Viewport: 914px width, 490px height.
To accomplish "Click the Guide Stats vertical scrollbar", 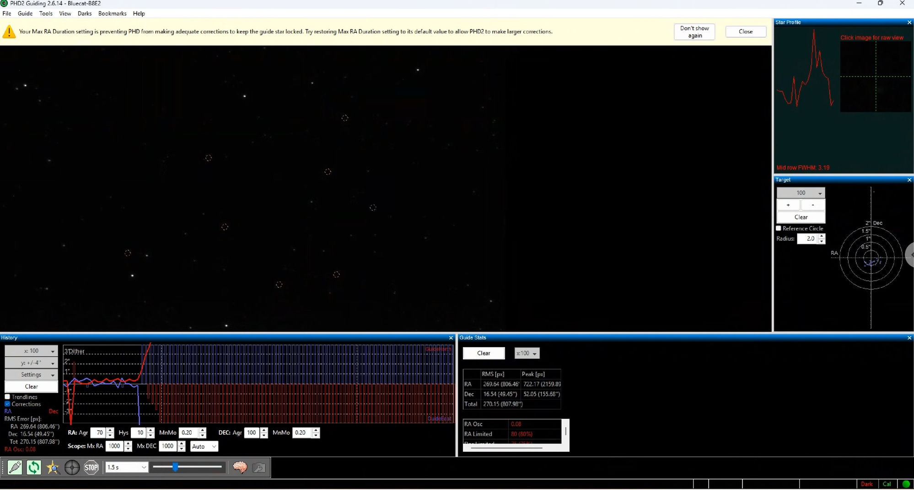I will point(566,431).
